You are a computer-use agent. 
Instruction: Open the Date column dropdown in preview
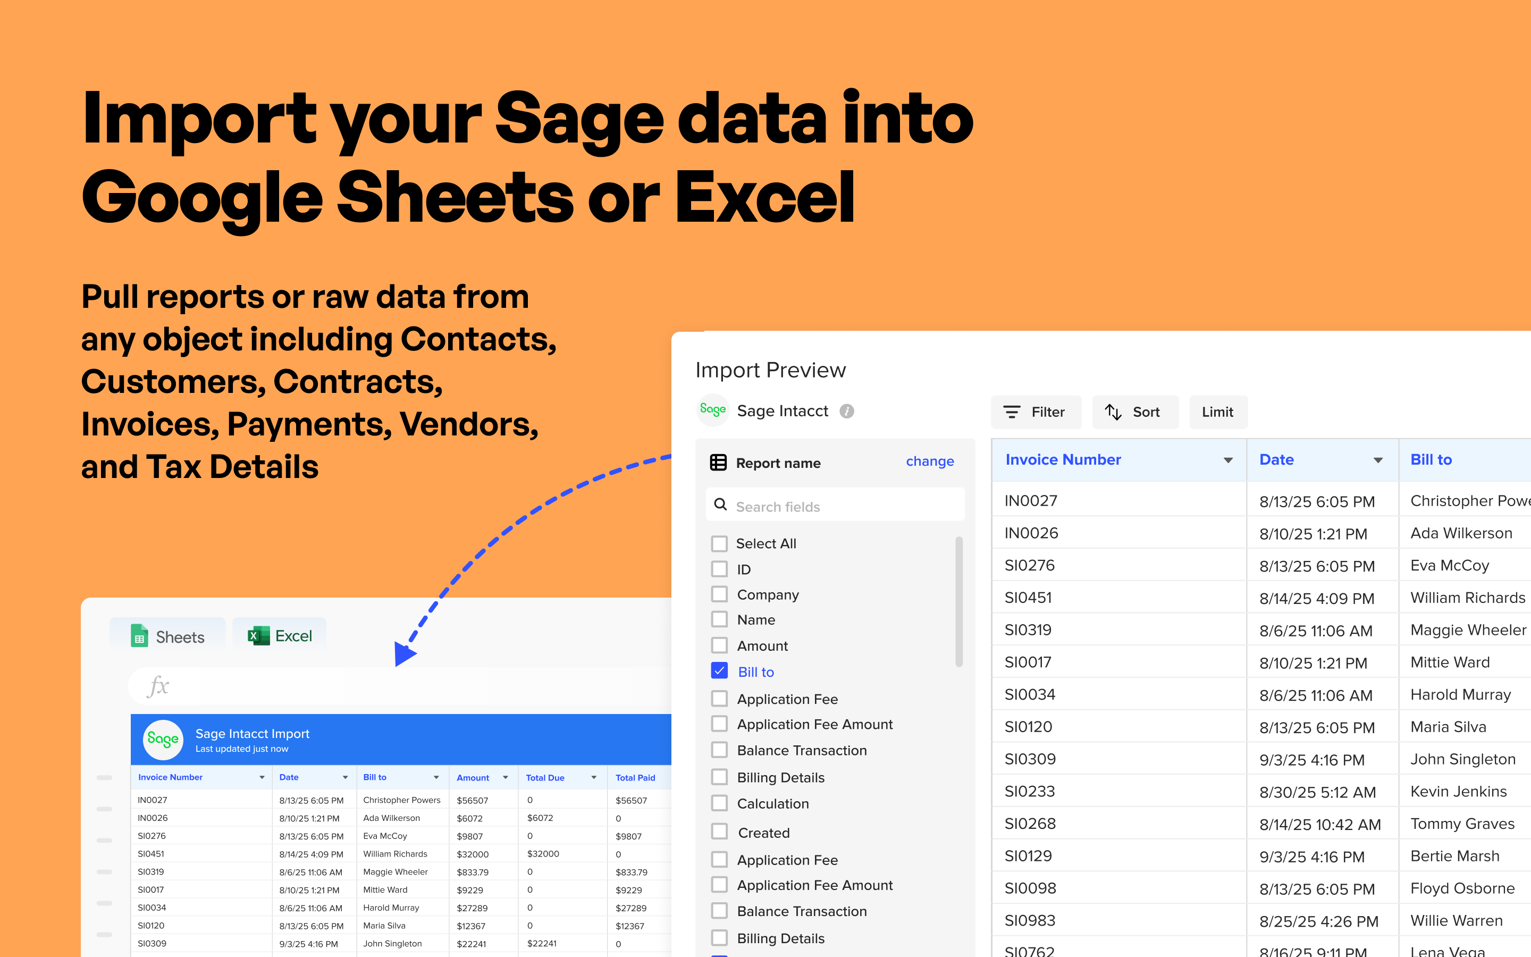(x=1377, y=461)
